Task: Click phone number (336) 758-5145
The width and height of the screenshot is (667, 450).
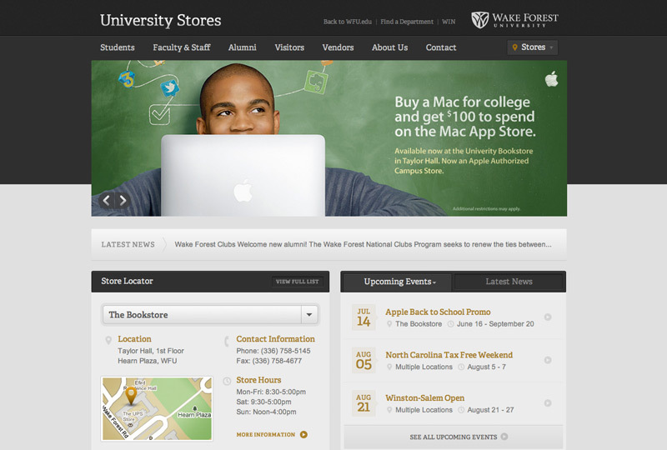Action: pos(285,351)
